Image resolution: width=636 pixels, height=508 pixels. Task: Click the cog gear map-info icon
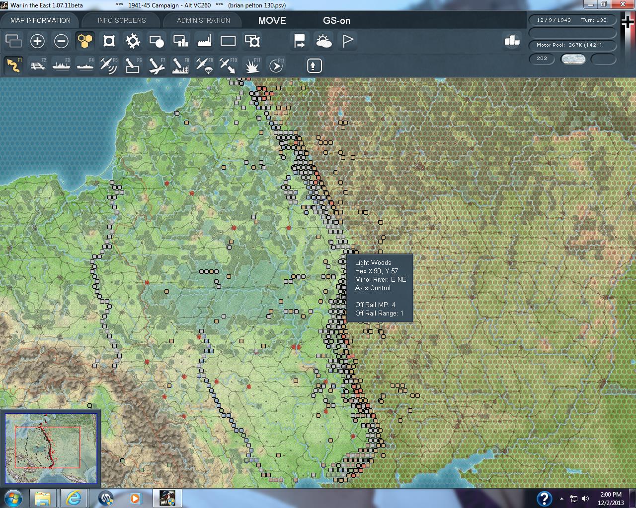click(133, 41)
